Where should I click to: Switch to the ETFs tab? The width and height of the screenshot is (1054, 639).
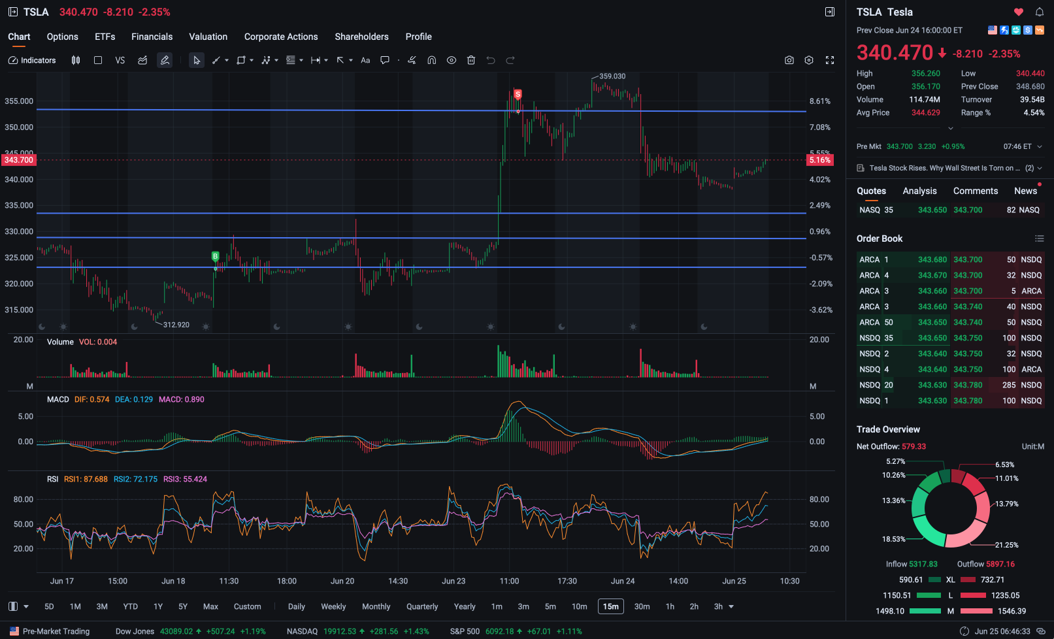point(105,37)
